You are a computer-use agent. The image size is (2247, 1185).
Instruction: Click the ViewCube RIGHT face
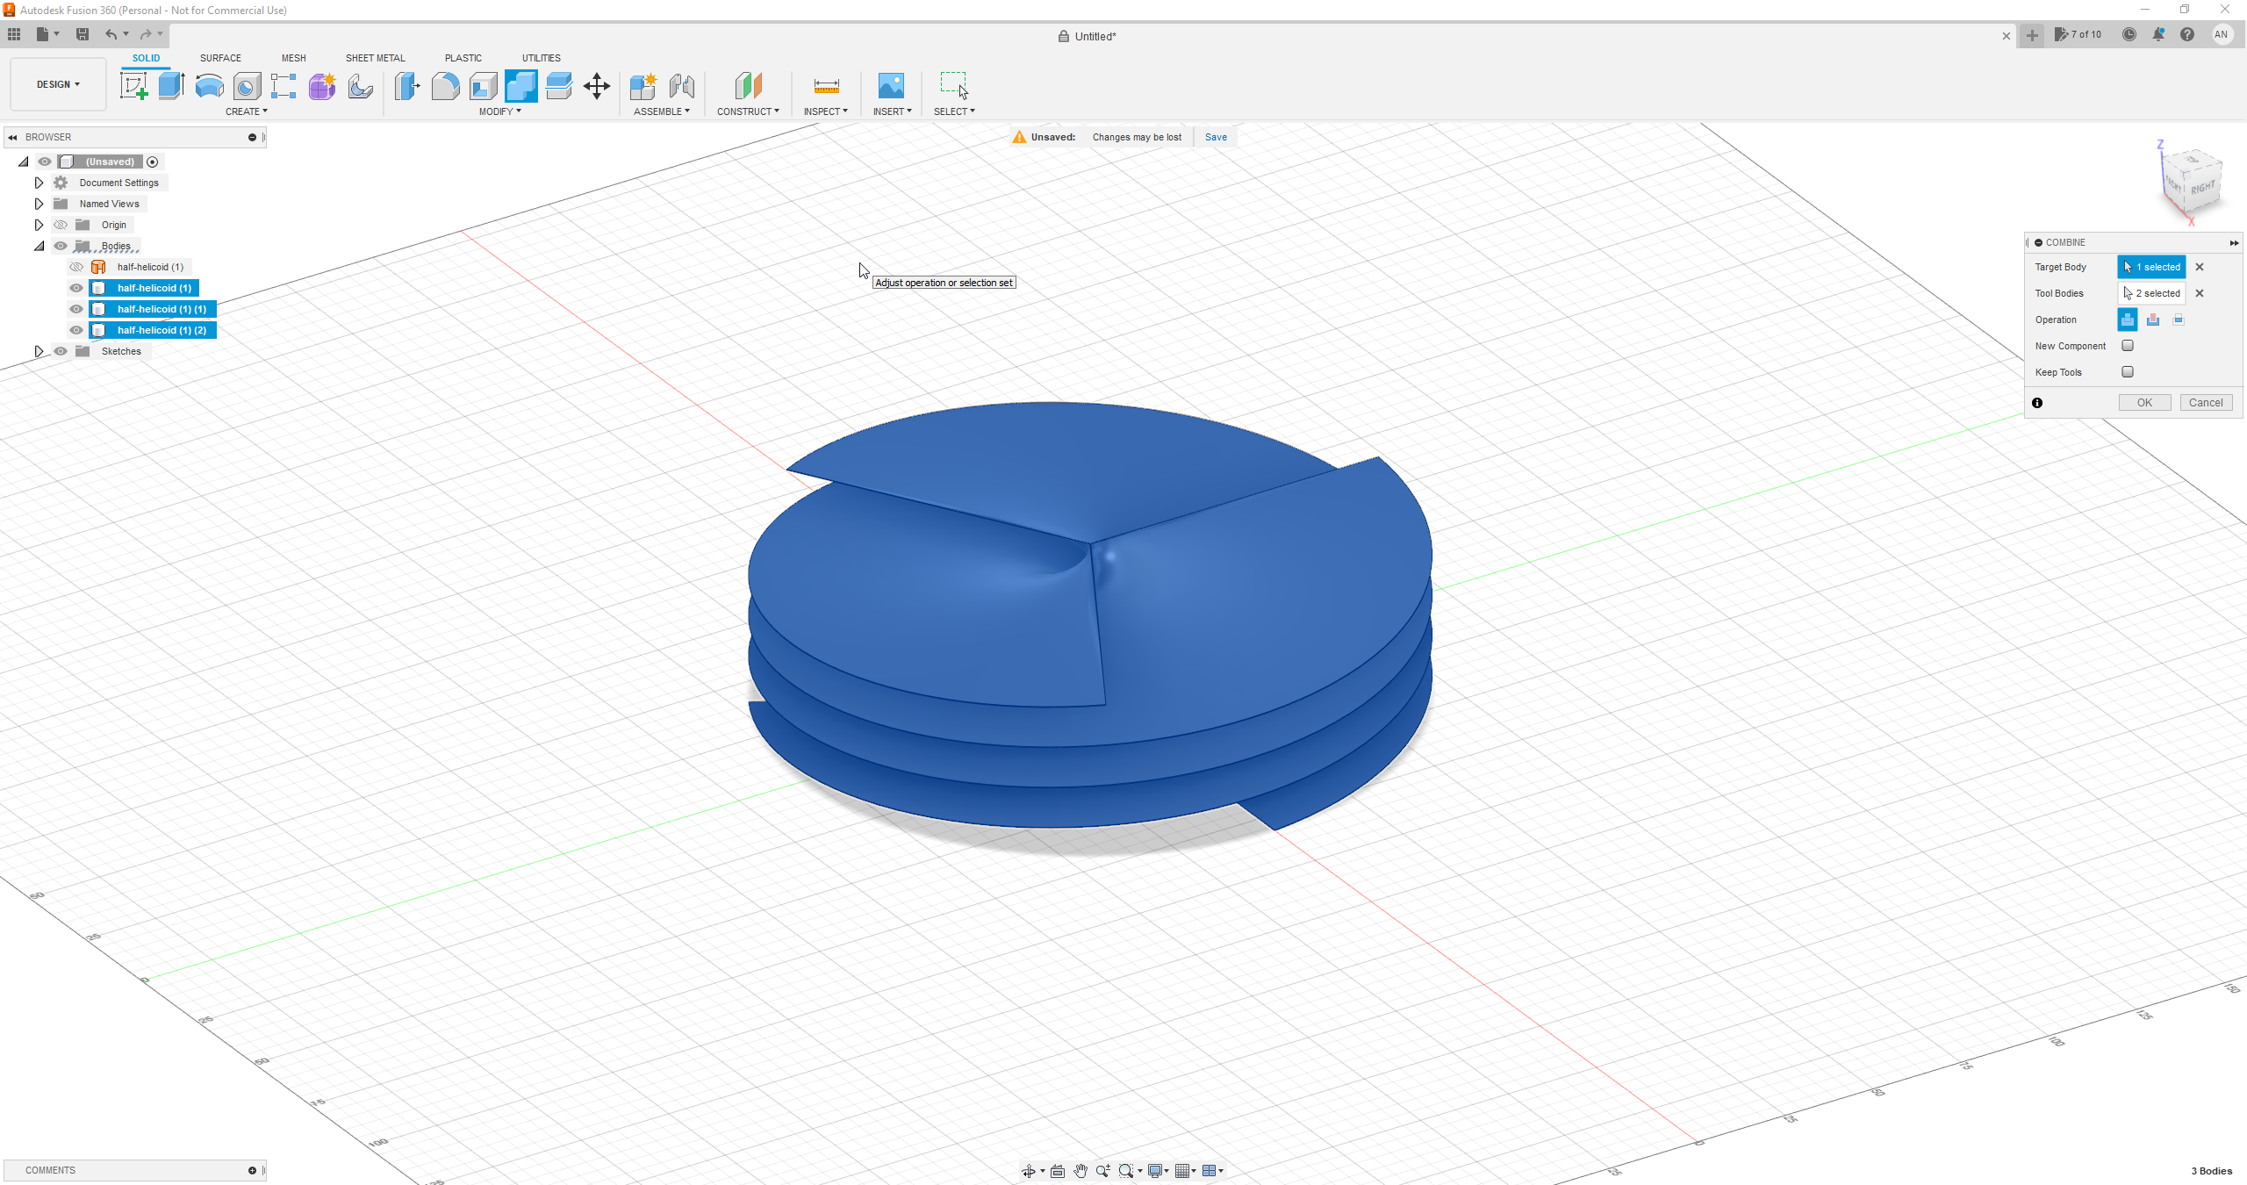2201,189
